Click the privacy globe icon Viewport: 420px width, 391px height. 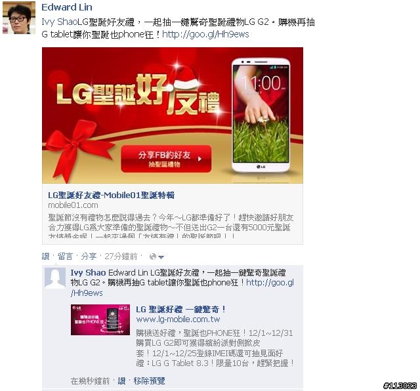pos(153,257)
